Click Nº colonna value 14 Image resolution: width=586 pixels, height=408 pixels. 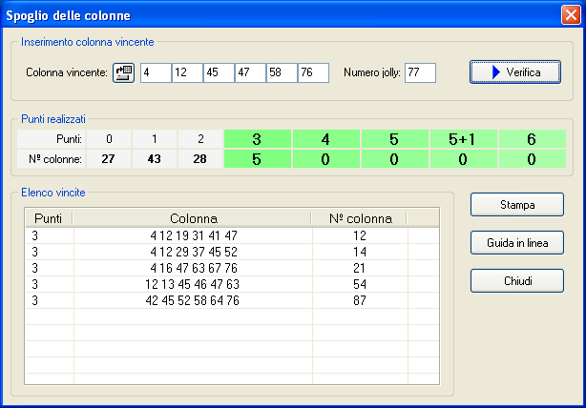point(360,252)
